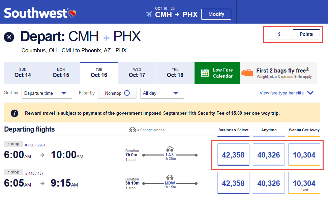
Task: Open flight numbers 896 / 2261 link
Action: pyautogui.click(x=35, y=145)
